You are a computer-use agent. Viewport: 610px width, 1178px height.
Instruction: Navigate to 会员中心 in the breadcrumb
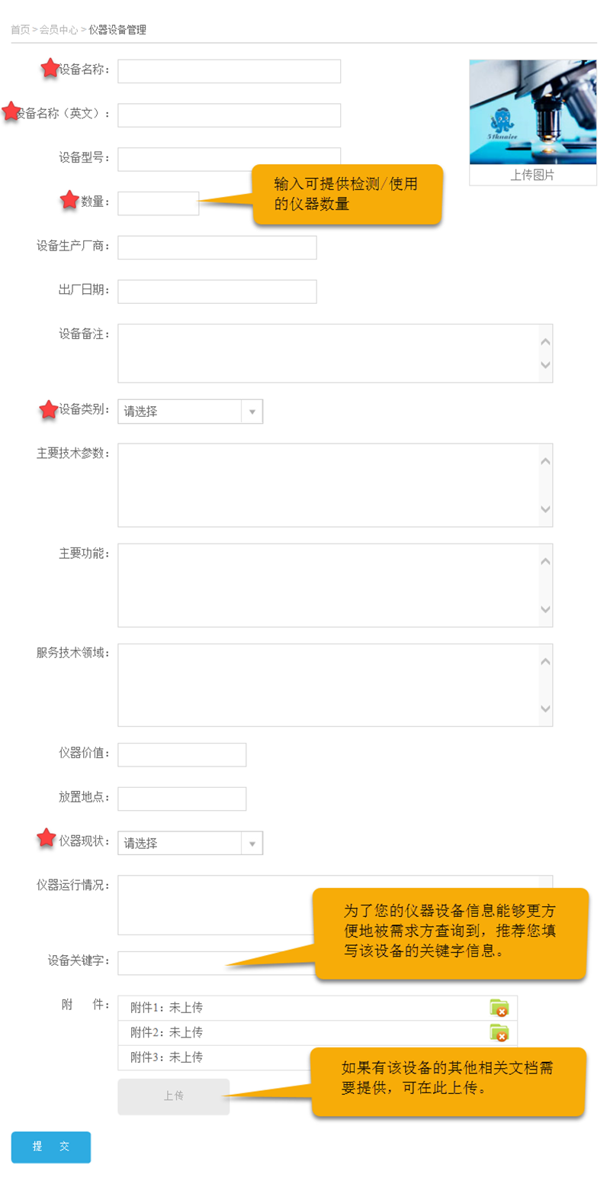[x=59, y=30]
